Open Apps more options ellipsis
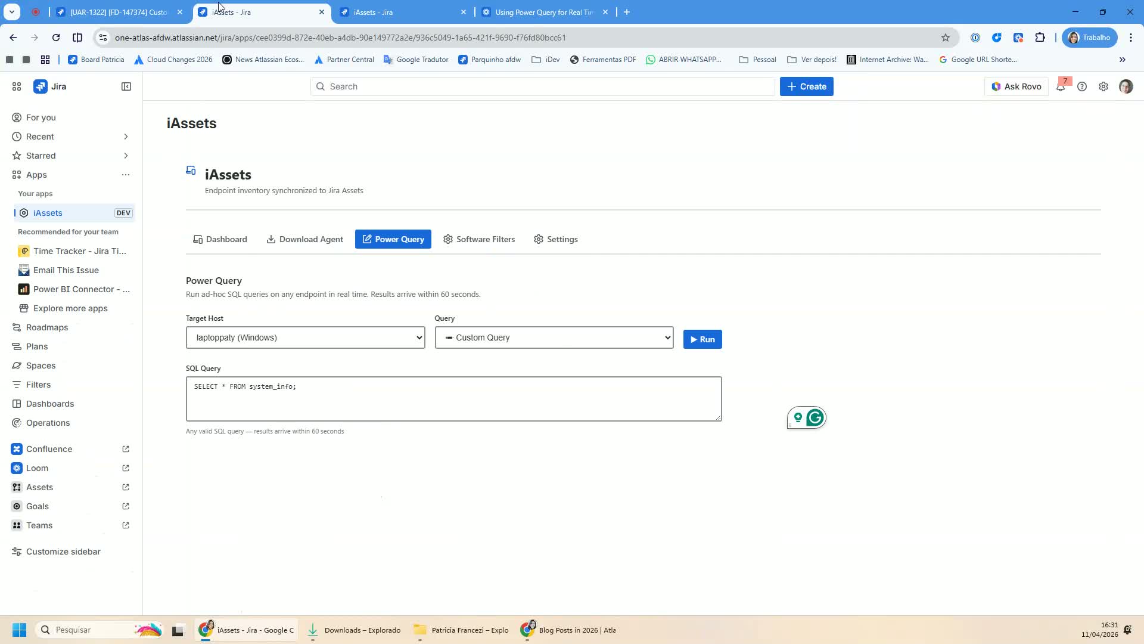 coord(126,175)
